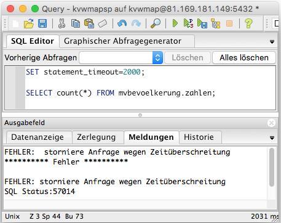The height and width of the screenshot is (223, 281).
Task: Click the Alles löschen button
Action: point(244,58)
